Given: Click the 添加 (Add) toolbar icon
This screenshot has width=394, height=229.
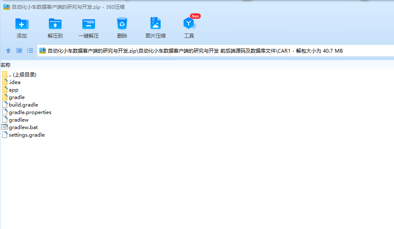Looking at the screenshot, I should tap(22, 24).
